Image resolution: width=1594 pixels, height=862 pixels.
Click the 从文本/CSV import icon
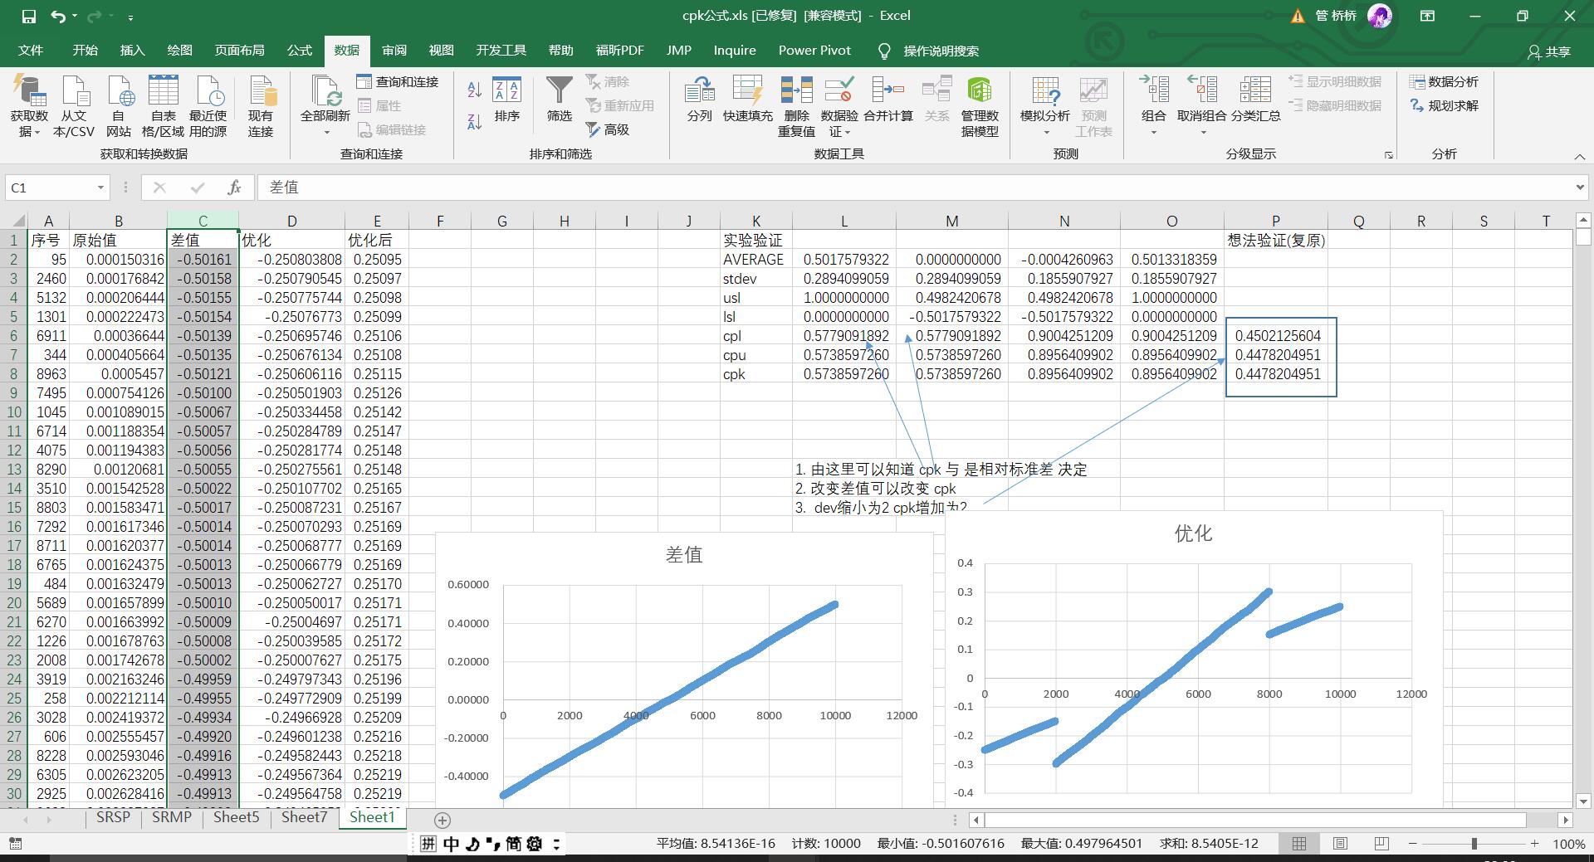[74, 106]
